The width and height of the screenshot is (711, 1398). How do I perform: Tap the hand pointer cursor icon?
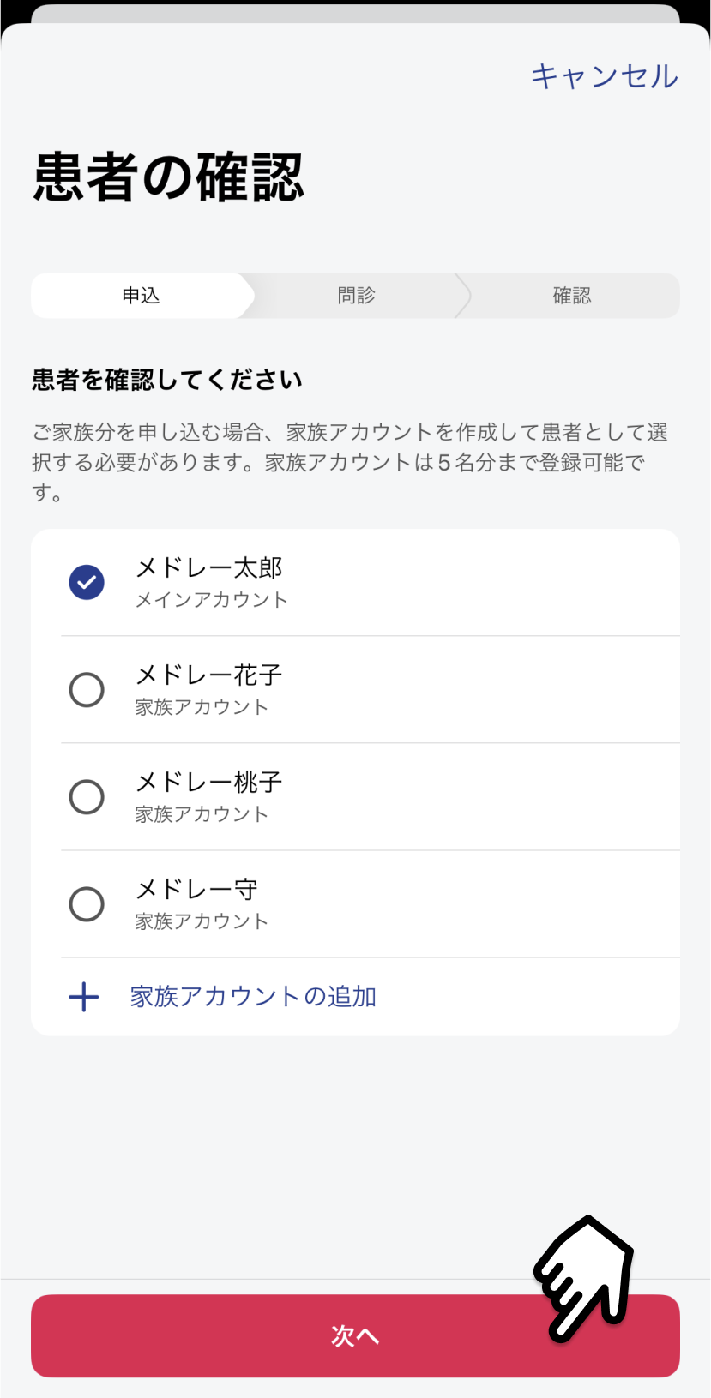(583, 1277)
